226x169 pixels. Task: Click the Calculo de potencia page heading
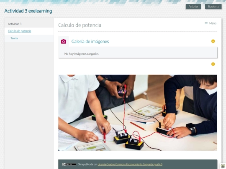click(x=80, y=25)
